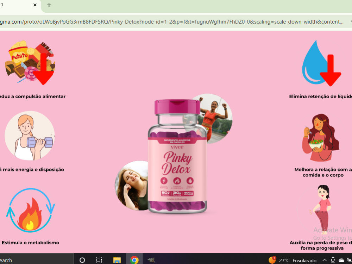Click the water drop retention icon
The image size is (352, 264).
pos(321,63)
